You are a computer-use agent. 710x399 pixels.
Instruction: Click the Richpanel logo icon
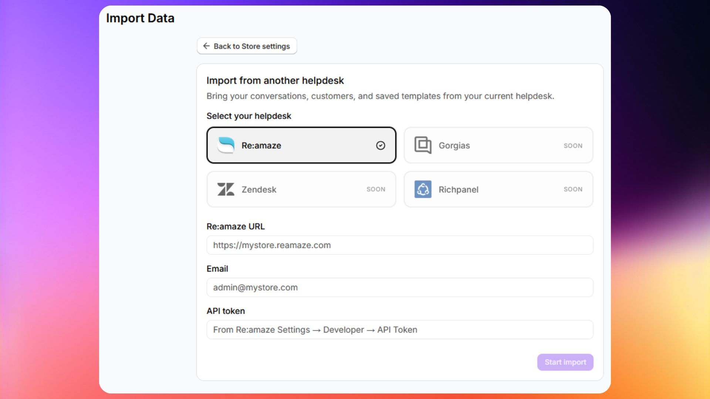(x=423, y=189)
